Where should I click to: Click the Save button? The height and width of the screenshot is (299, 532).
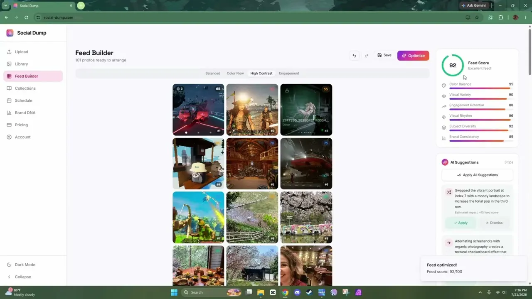[384, 56]
